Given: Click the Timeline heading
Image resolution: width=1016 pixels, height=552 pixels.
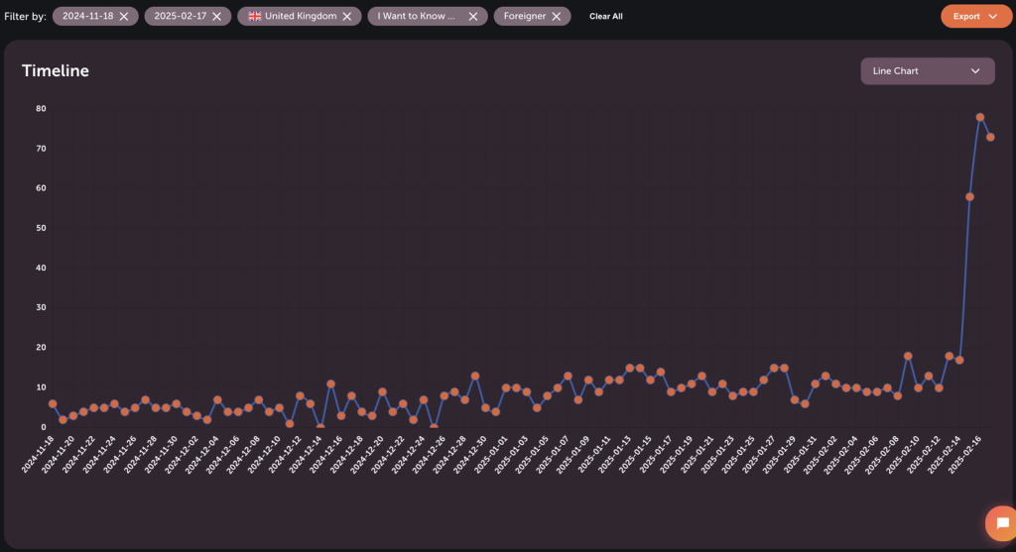Looking at the screenshot, I should (56, 70).
